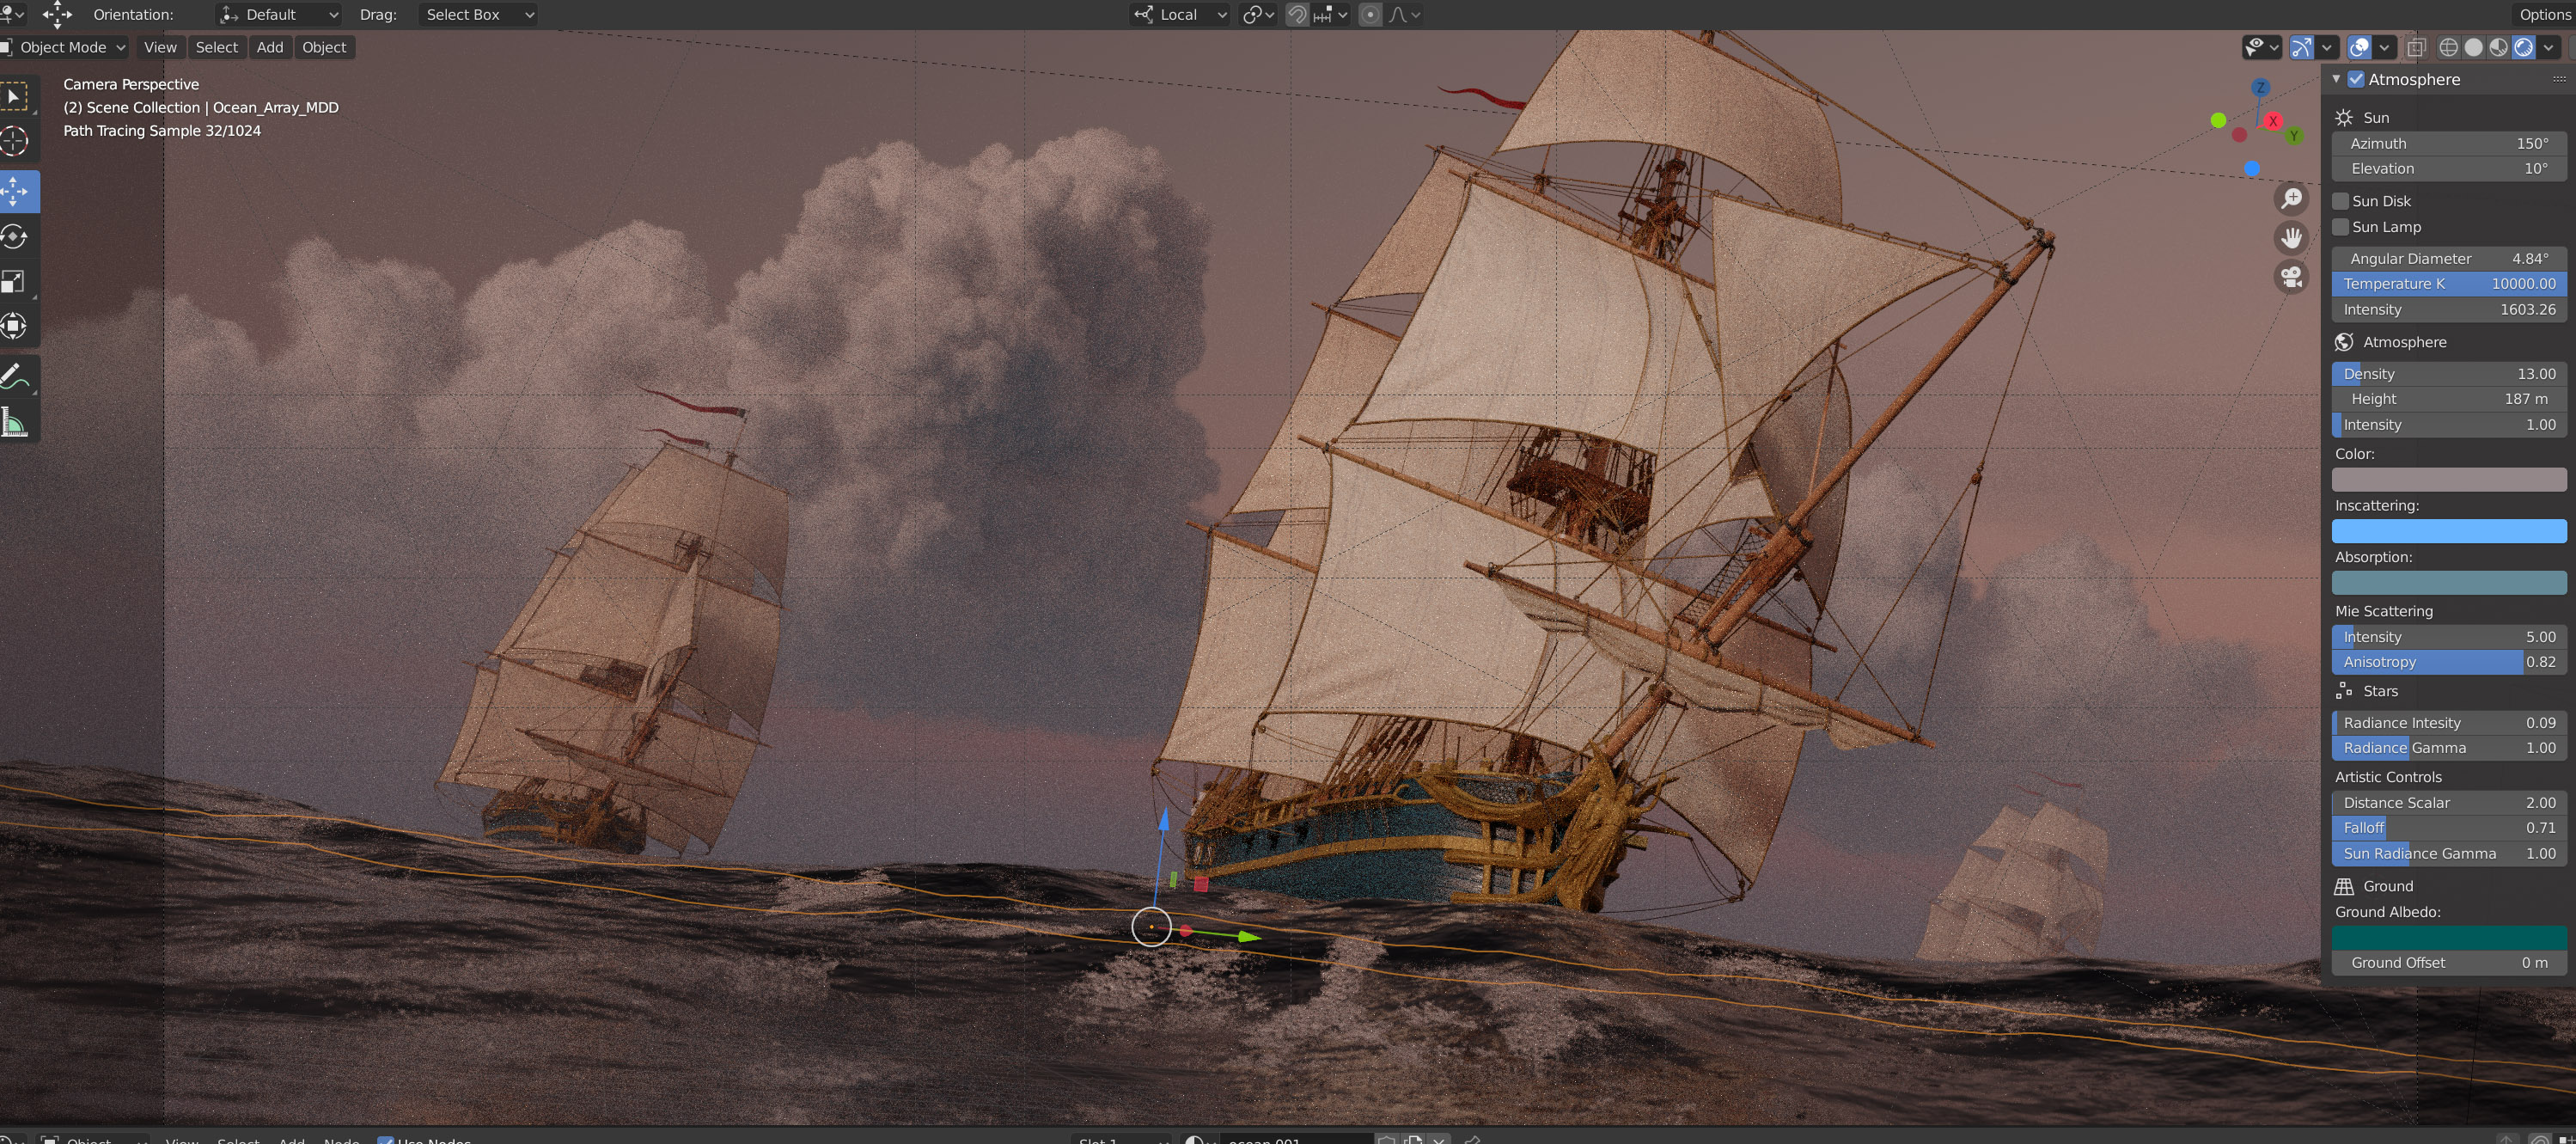
Task: Toggle the Atmosphere panel checkbox
Action: coord(2356,79)
